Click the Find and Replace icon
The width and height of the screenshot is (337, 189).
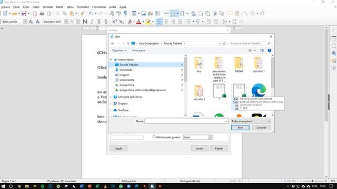(x=112, y=14)
